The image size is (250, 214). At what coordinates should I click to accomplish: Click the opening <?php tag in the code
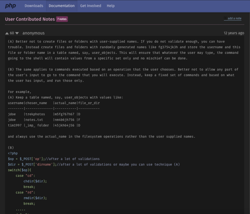pos(13,153)
